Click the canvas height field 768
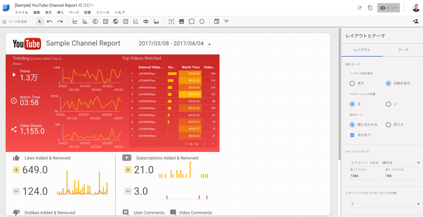The height and width of the screenshot is (217, 423). [400, 176]
